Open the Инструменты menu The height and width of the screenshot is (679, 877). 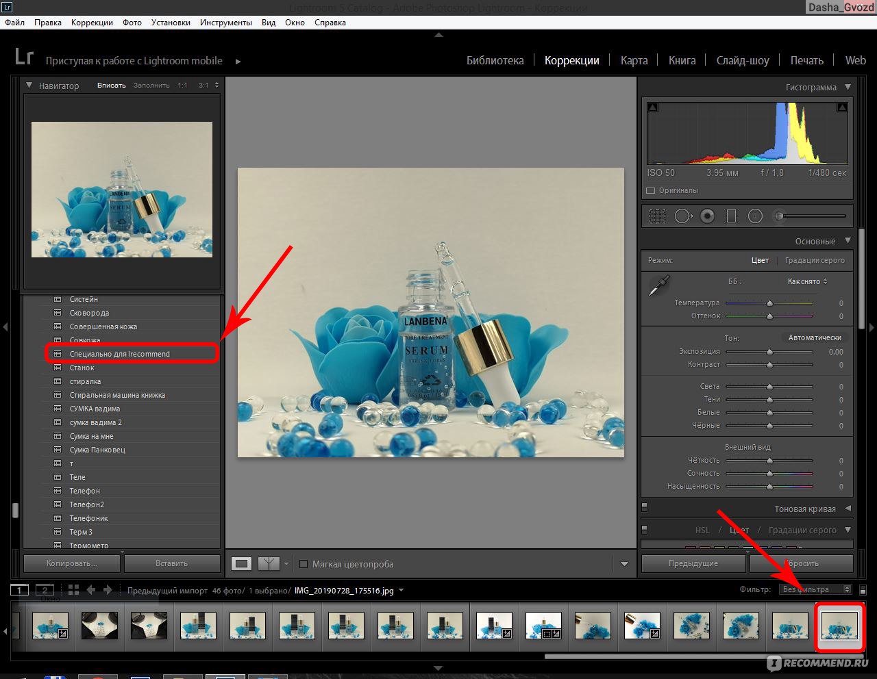point(226,23)
